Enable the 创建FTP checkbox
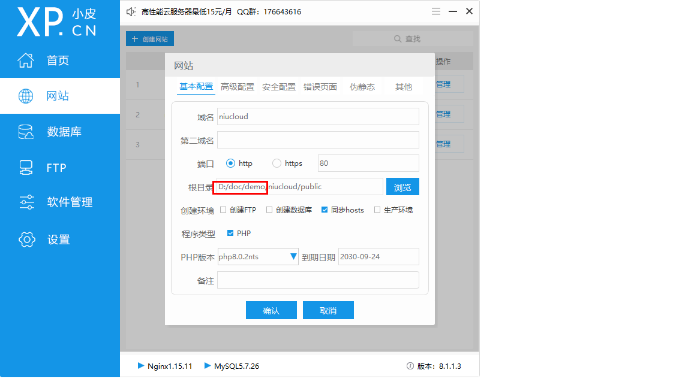 tap(223, 210)
